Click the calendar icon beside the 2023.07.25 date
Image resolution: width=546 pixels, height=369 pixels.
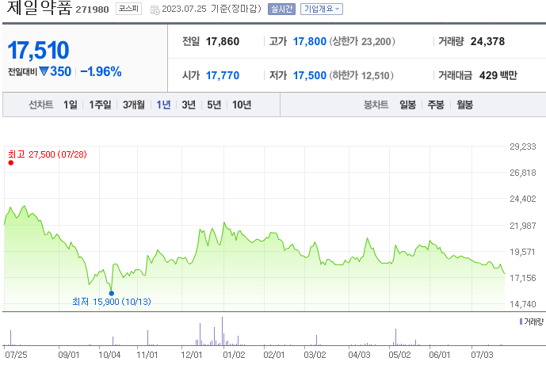coord(155,10)
